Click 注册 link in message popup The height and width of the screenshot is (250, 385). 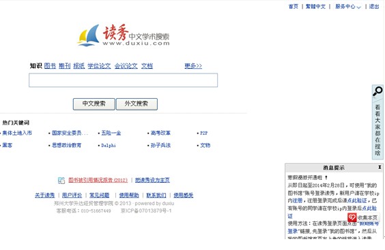pos(298,201)
